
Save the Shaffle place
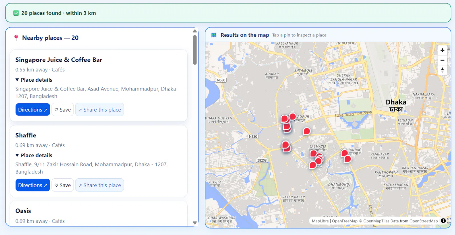pos(63,185)
